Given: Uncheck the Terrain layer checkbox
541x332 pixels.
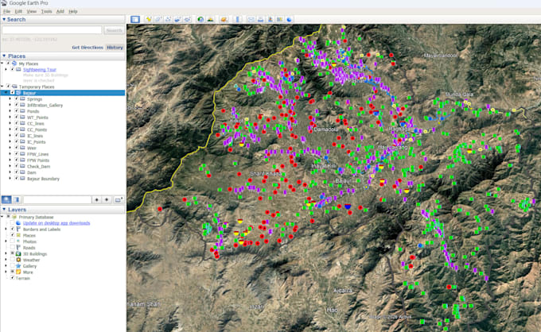Looking at the screenshot, I should (x=13, y=277).
